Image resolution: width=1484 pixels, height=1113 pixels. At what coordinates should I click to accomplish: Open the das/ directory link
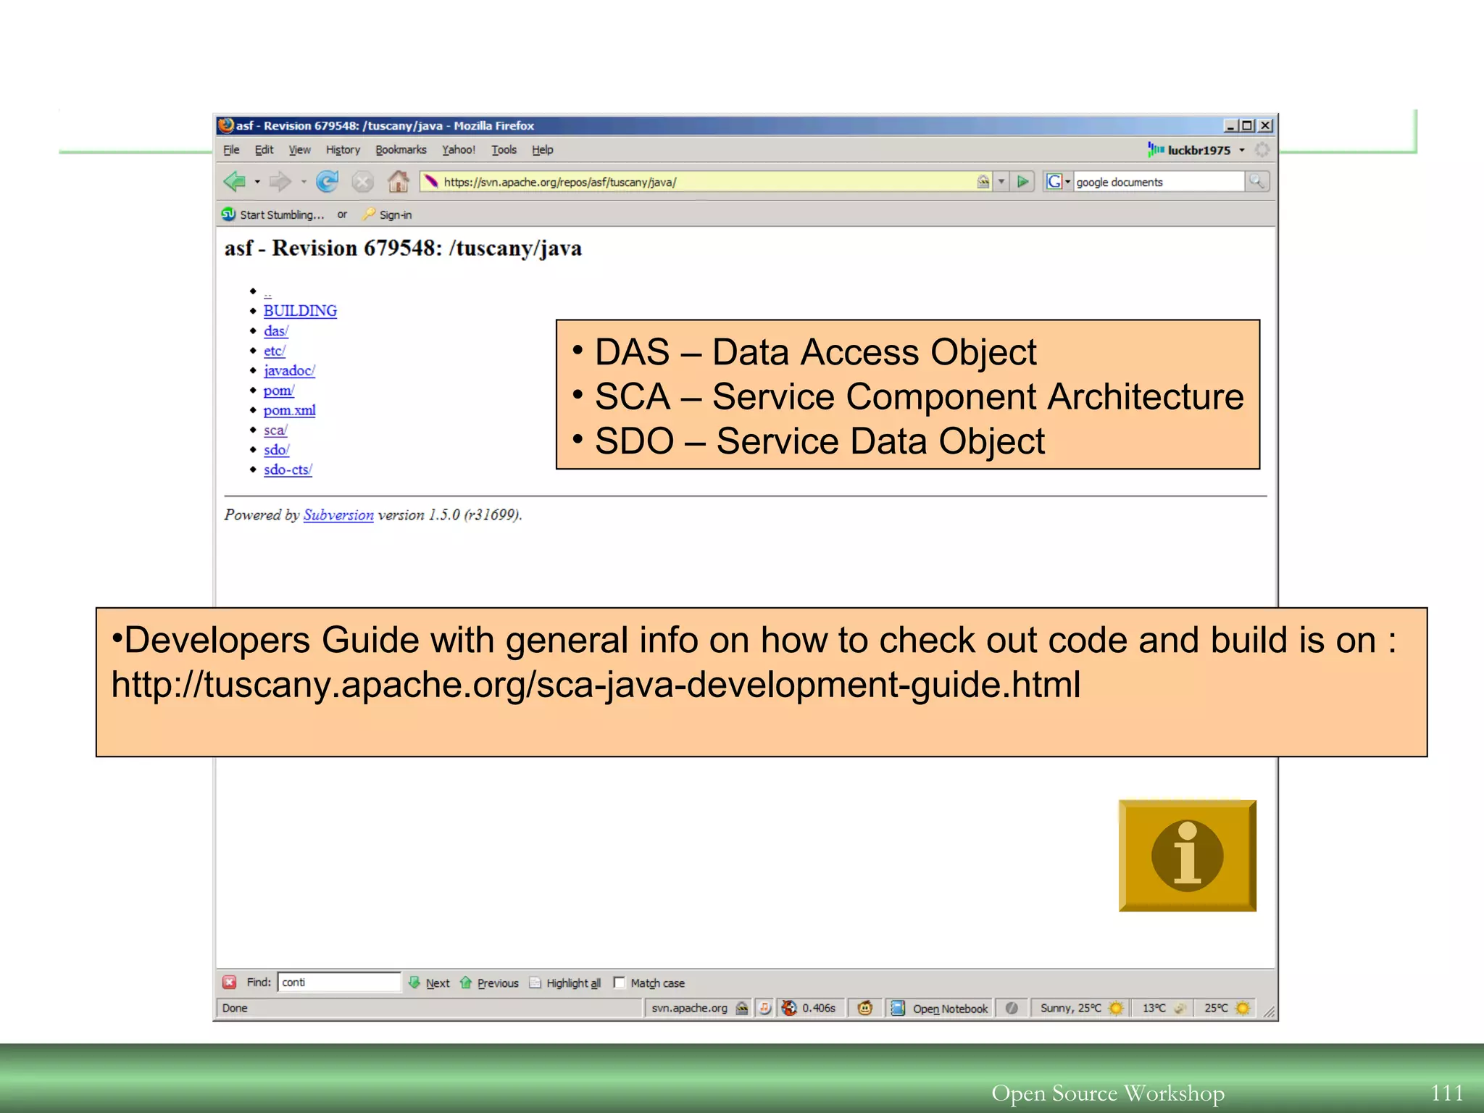point(275,330)
